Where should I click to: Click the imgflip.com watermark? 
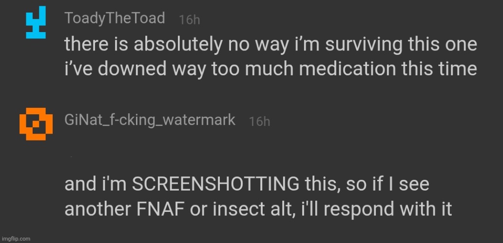click(16, 239)
